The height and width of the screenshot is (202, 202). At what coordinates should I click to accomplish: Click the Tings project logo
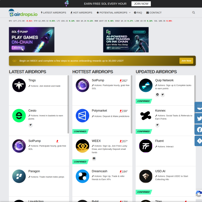click(x=19, y=85)
